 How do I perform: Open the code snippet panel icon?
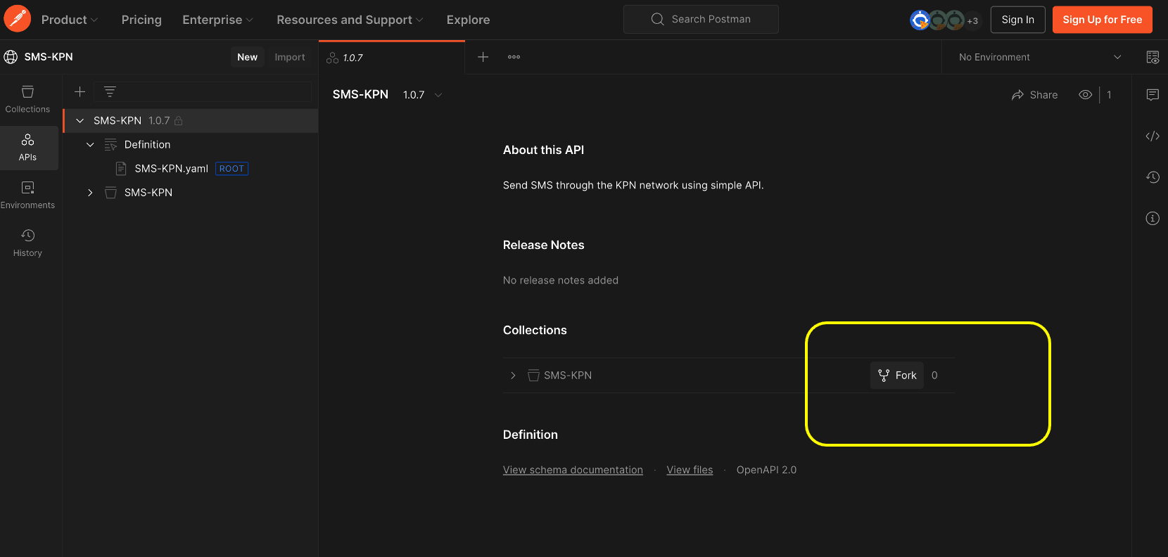[1153, 136]
